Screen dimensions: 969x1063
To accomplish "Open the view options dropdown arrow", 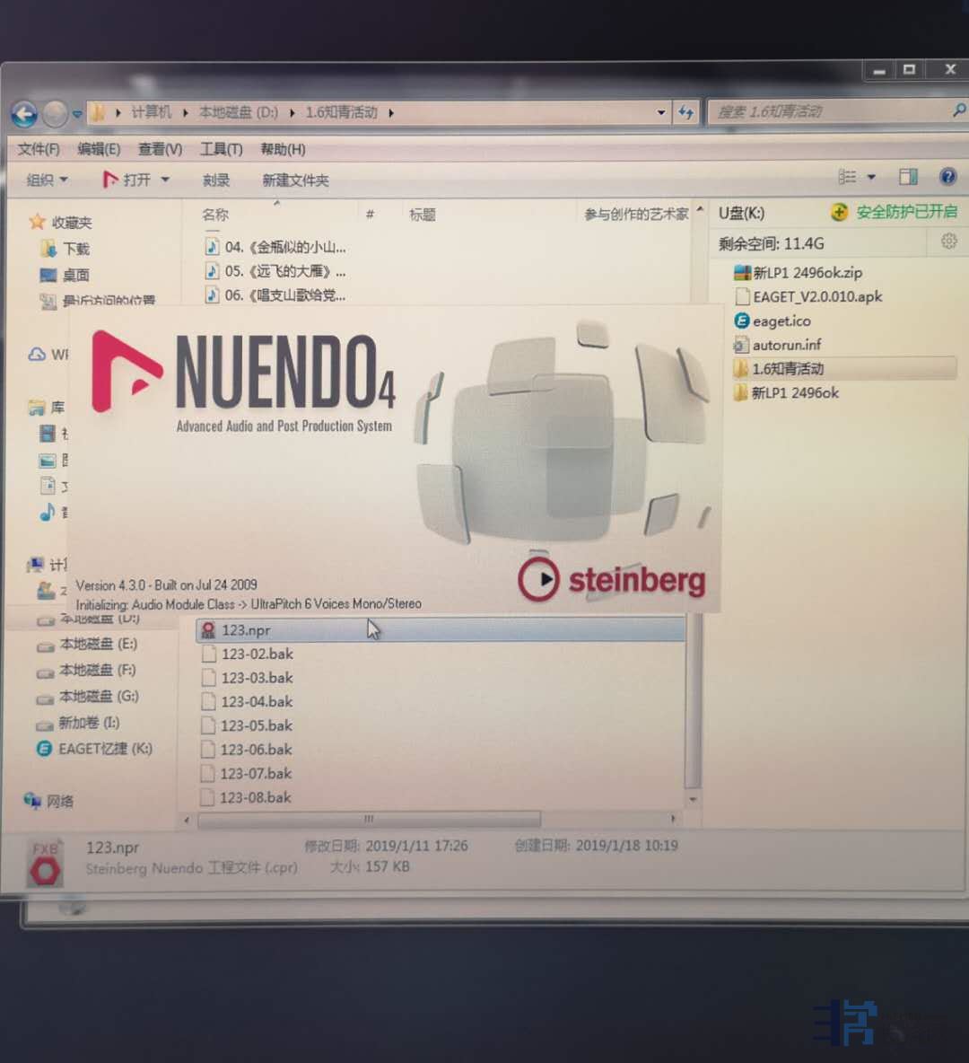I will (x=870, y=177).
